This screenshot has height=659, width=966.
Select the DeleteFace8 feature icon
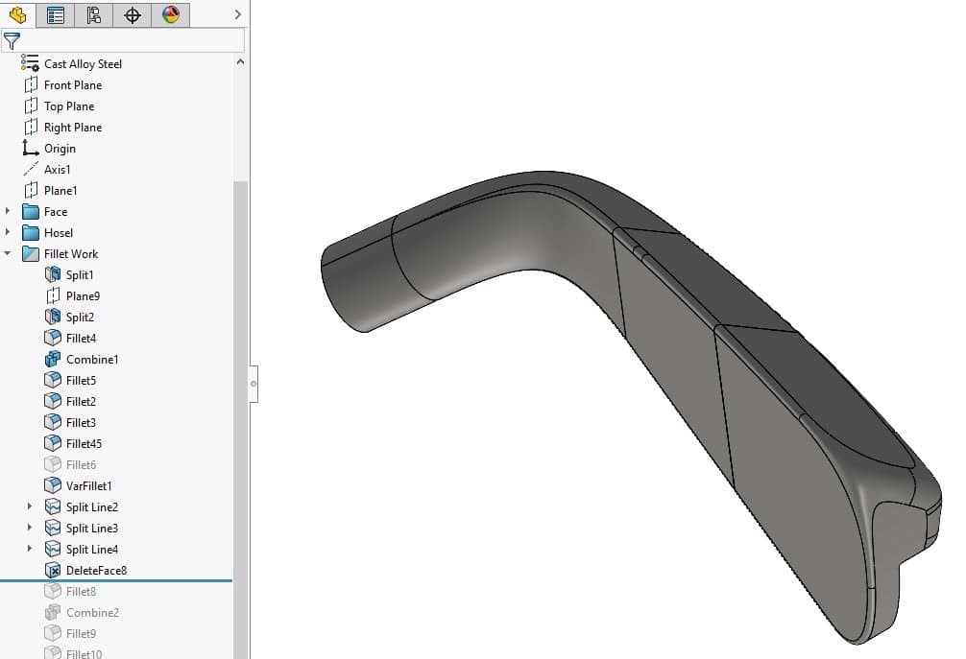point(53,571)
